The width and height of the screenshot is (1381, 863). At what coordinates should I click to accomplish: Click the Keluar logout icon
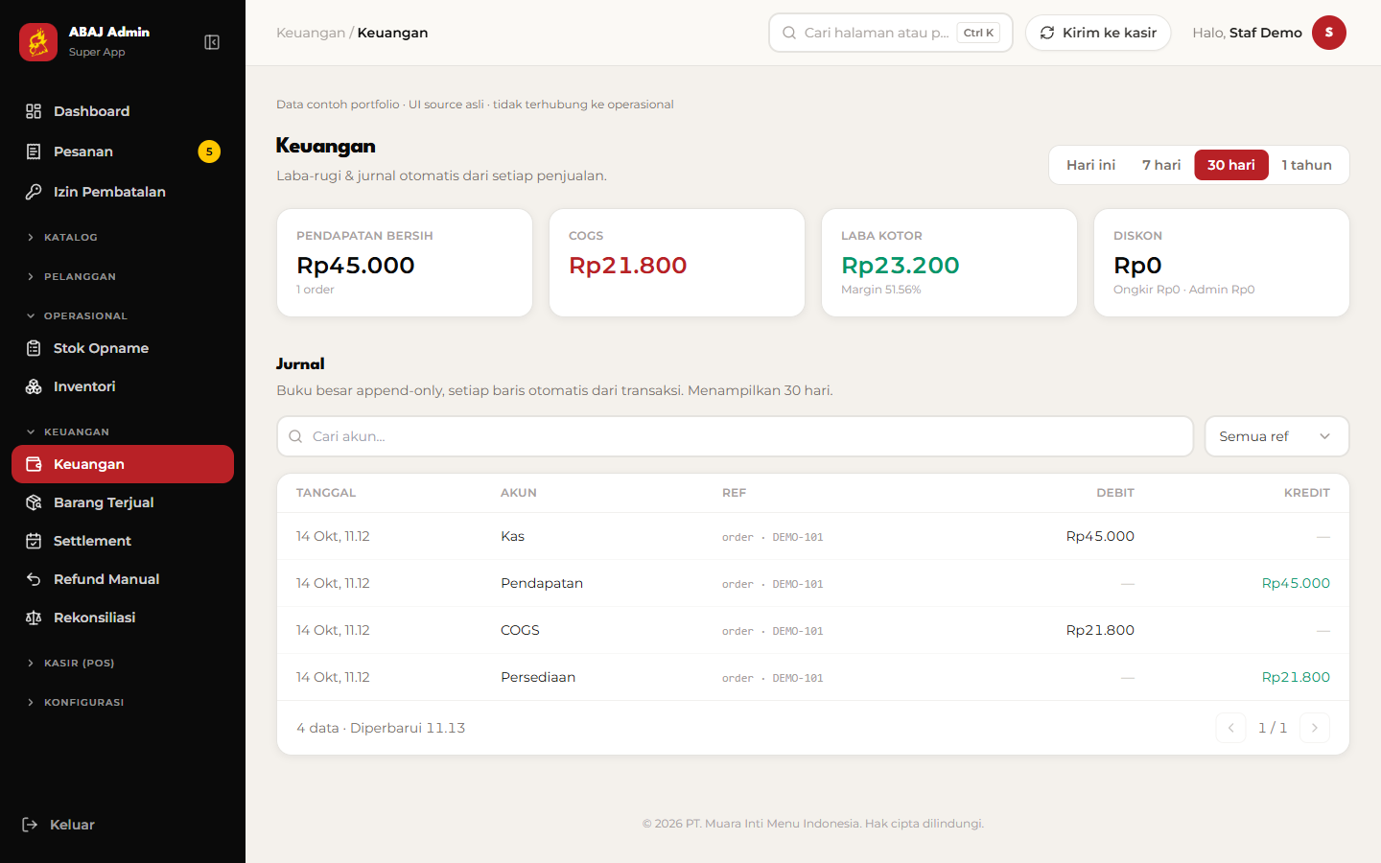pyautogui.click(x=30, y=825)
